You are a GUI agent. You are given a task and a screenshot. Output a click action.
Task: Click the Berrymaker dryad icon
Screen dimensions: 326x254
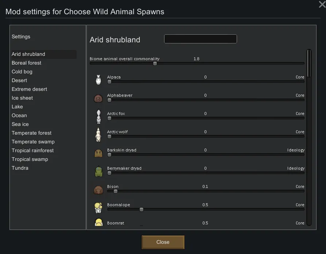point(98,171)
